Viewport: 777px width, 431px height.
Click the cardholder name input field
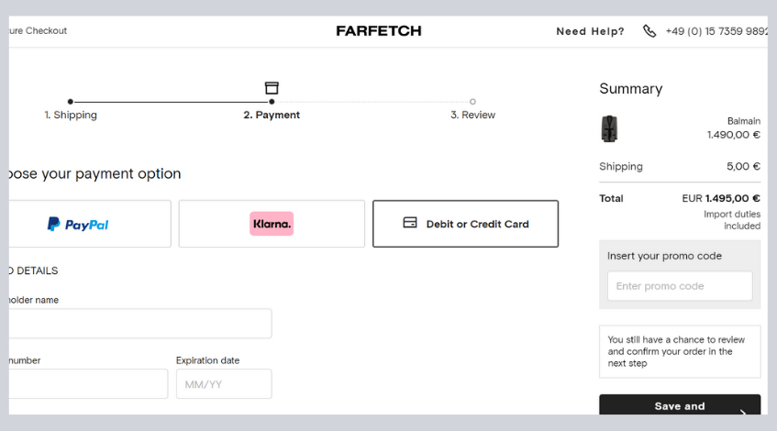point(140,324)
